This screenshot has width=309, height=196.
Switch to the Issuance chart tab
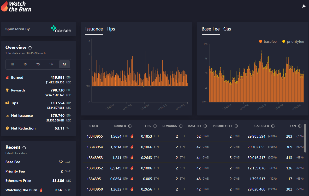[x=94, y=29]
